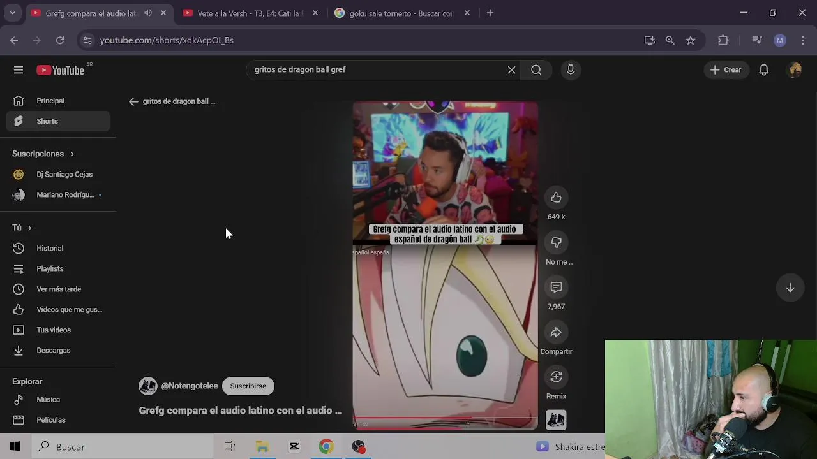The image size is (817, 459).
Task: Like the short with thumbs up
Action: click(x=556, y=198)
